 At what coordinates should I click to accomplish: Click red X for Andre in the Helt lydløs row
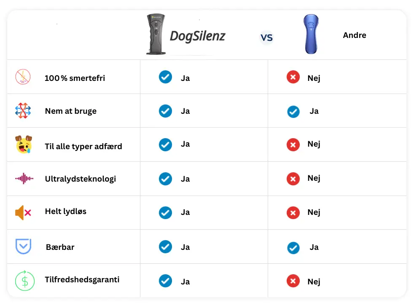coord(293,213)
